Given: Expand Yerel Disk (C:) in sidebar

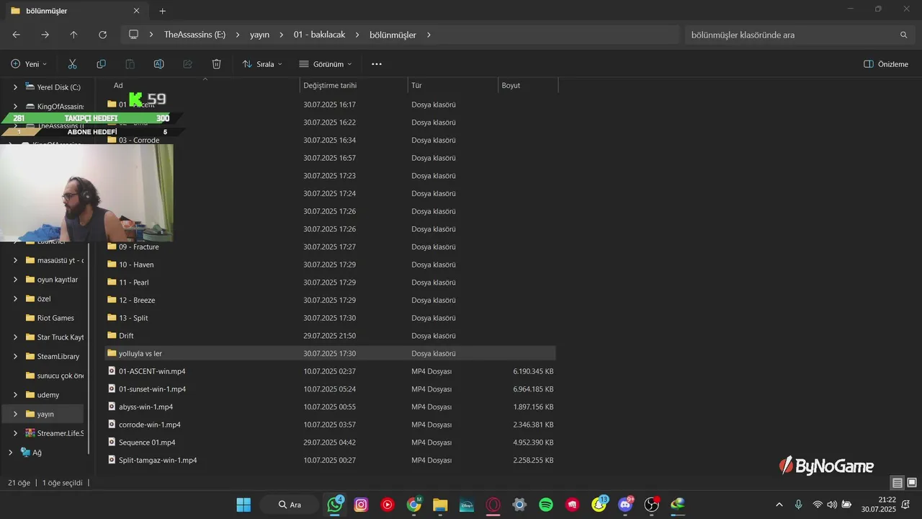Looking at the screenshot, I should 15,87.
